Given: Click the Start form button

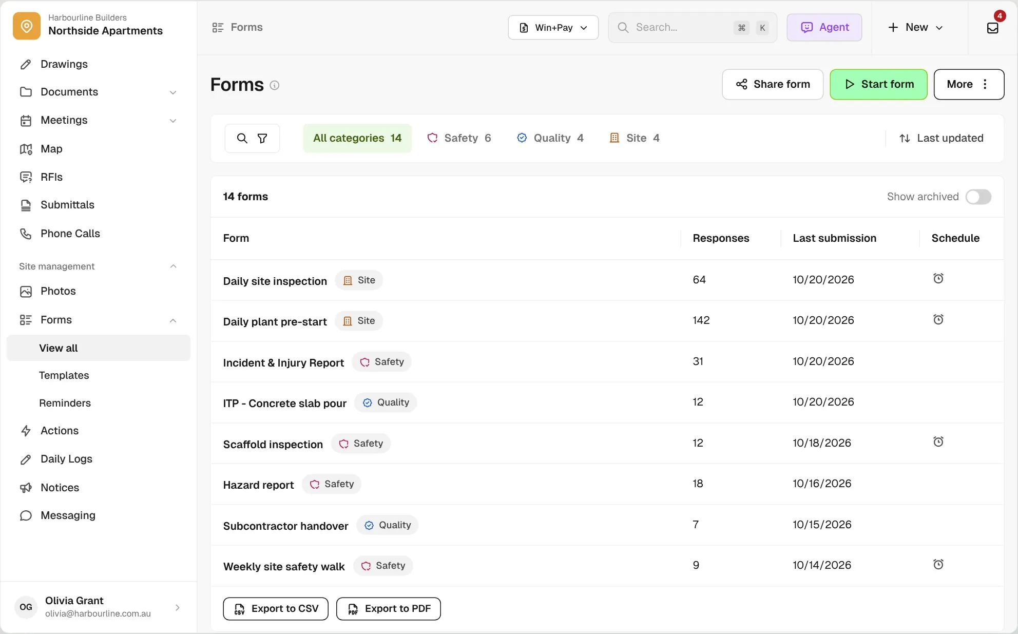Looking at the screenshot, I should (x=878, y=84).
